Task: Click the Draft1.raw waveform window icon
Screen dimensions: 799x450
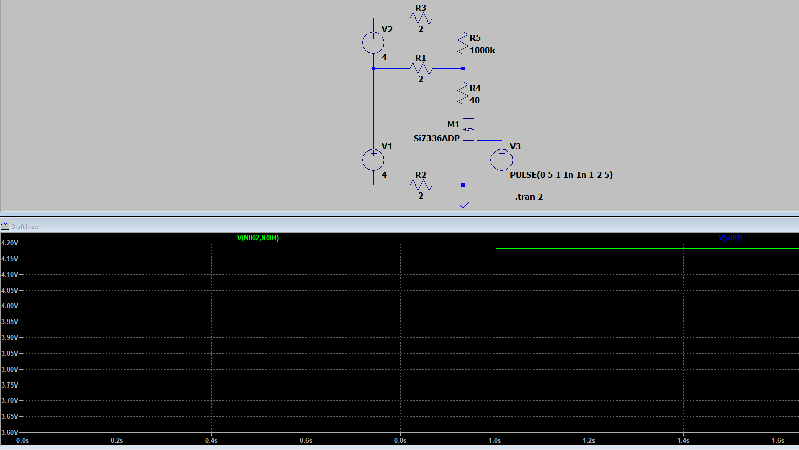Action: (5, 226)
